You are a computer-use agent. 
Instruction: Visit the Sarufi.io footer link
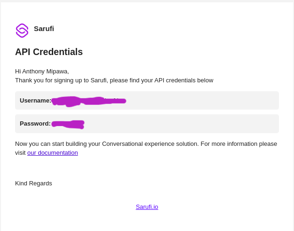[x=147, y=207]
